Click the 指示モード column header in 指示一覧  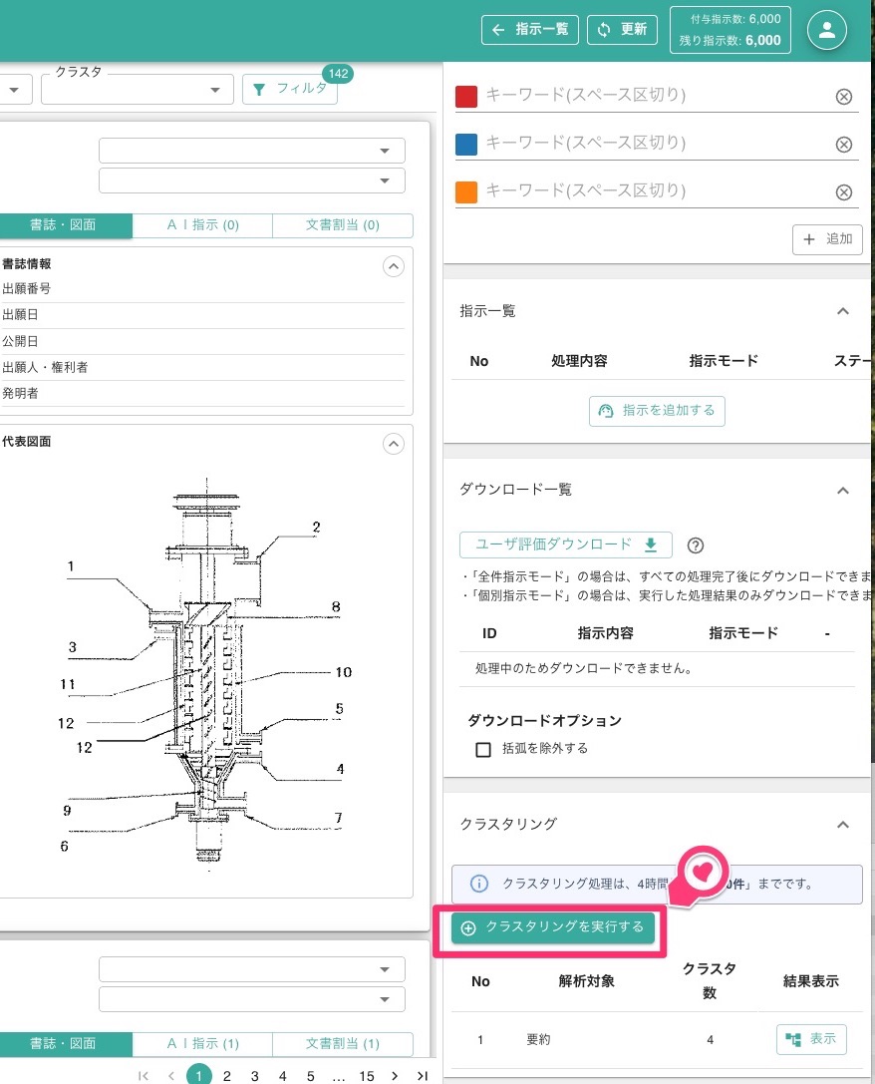(x=724, y=361)
